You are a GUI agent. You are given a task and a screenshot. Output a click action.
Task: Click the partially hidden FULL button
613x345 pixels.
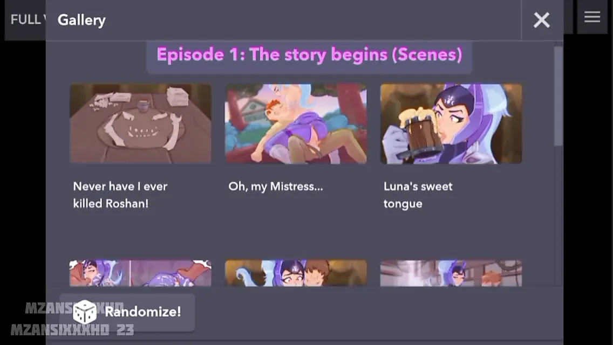25,20
